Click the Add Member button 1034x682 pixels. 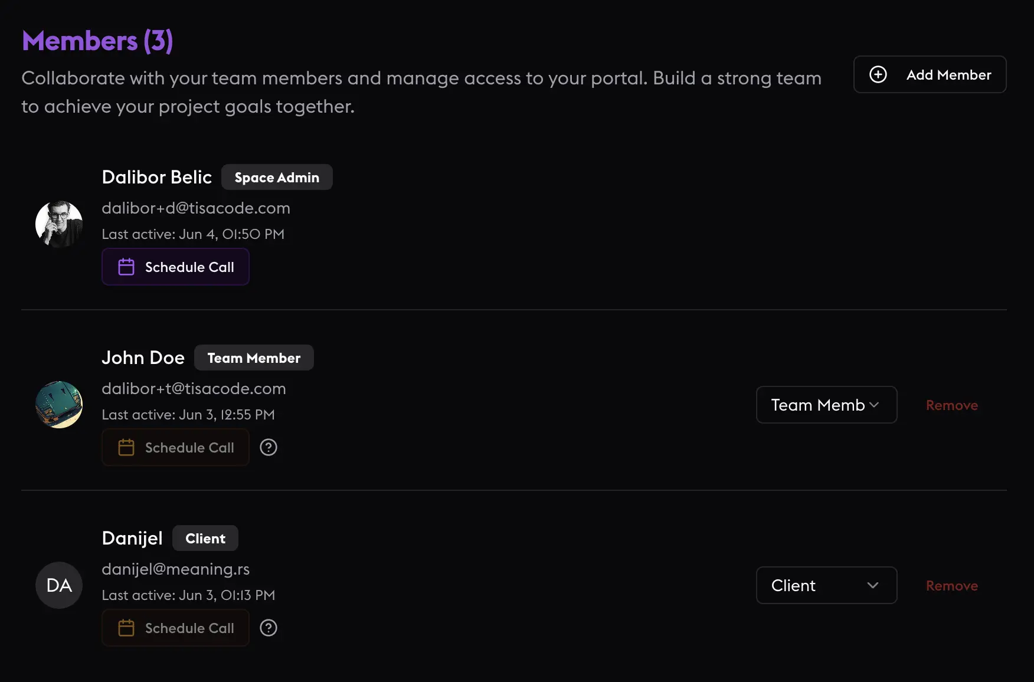(930, 74)
